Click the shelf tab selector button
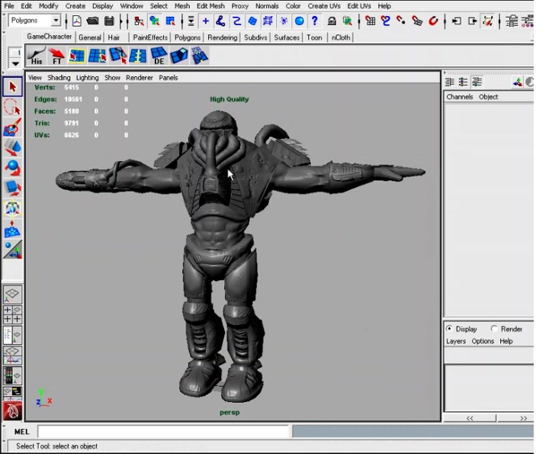This screenshot has height=454, width=552. (x=14, y=53)
